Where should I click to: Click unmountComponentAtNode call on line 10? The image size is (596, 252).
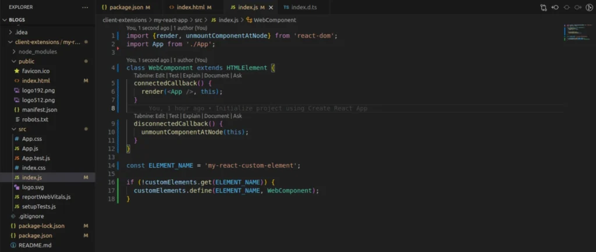pos(182,132)
